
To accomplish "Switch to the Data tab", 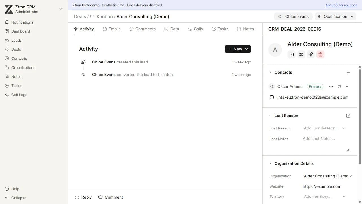I will (172, 29).
